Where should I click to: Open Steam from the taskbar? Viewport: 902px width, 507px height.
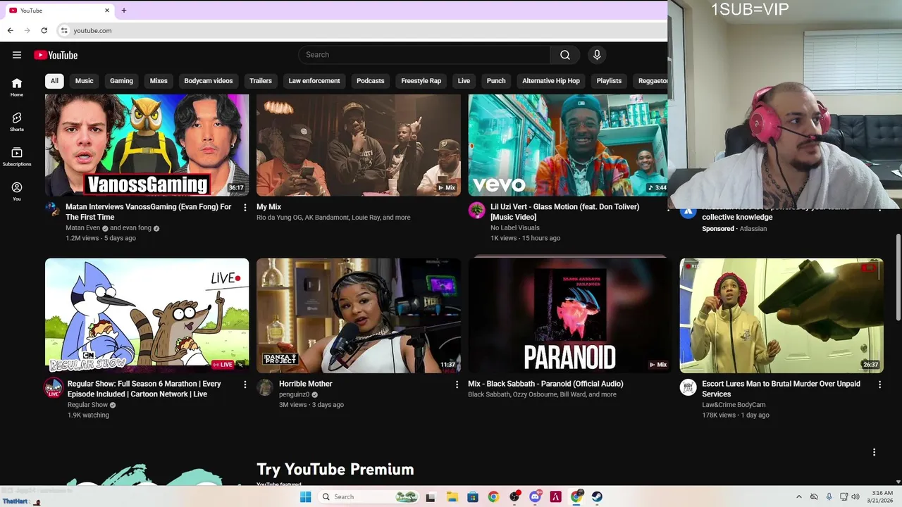click(597, 496)
